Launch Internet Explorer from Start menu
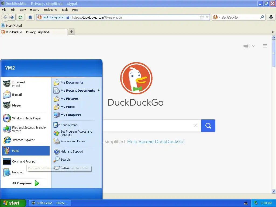Image resolution: width=276 pixels, height=207 pixels. pos(26,140)
